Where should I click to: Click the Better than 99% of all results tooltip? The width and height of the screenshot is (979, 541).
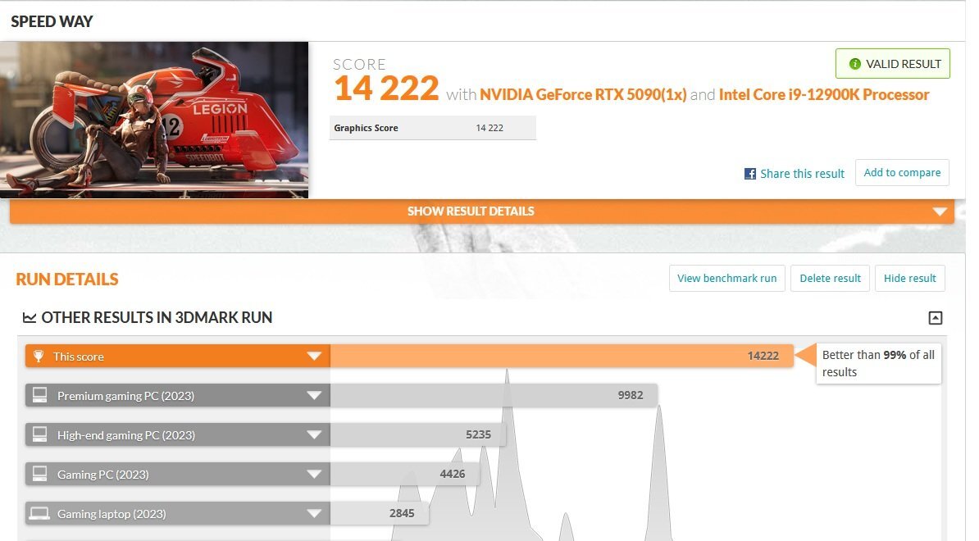[878, 363]
